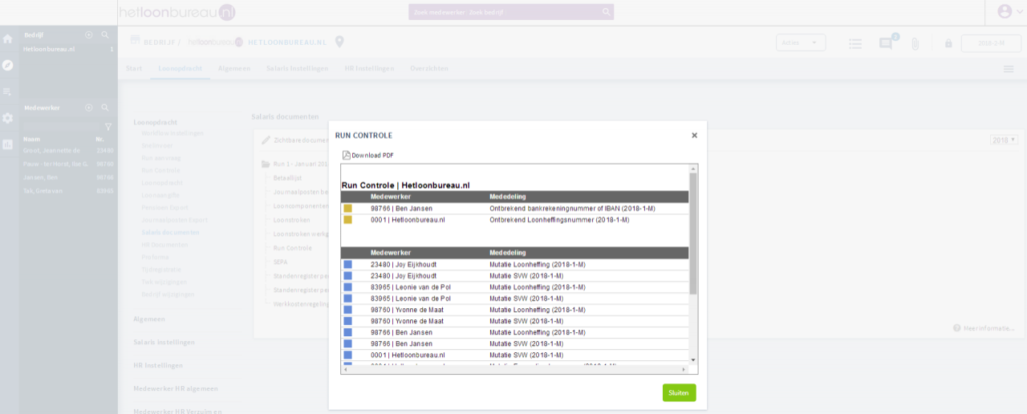Click the vertical scrollbar in report viewer
Image resolution: width=1027 pixels, height=414 pixels.
coord(694,233)
